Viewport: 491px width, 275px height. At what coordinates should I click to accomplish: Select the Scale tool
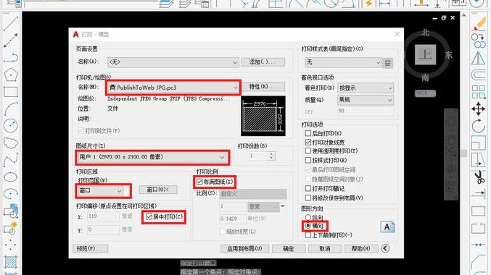click(x=479, y=143)
